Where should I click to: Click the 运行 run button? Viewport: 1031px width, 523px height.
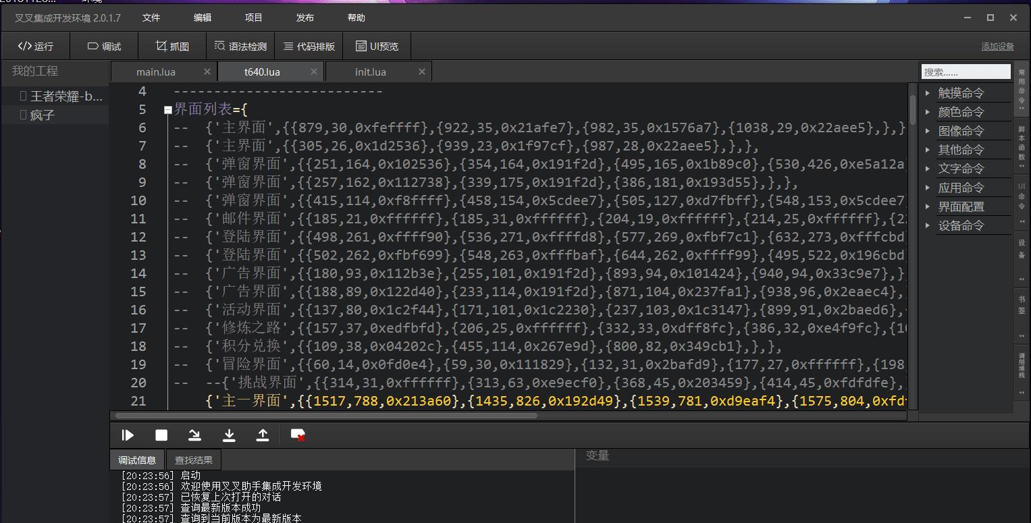point(35,47)
